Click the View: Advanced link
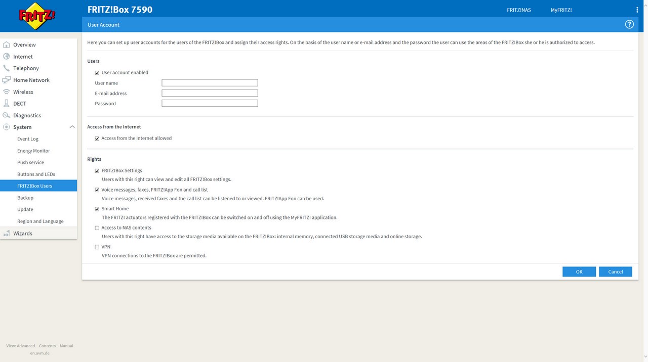 [x=21, y=346]
